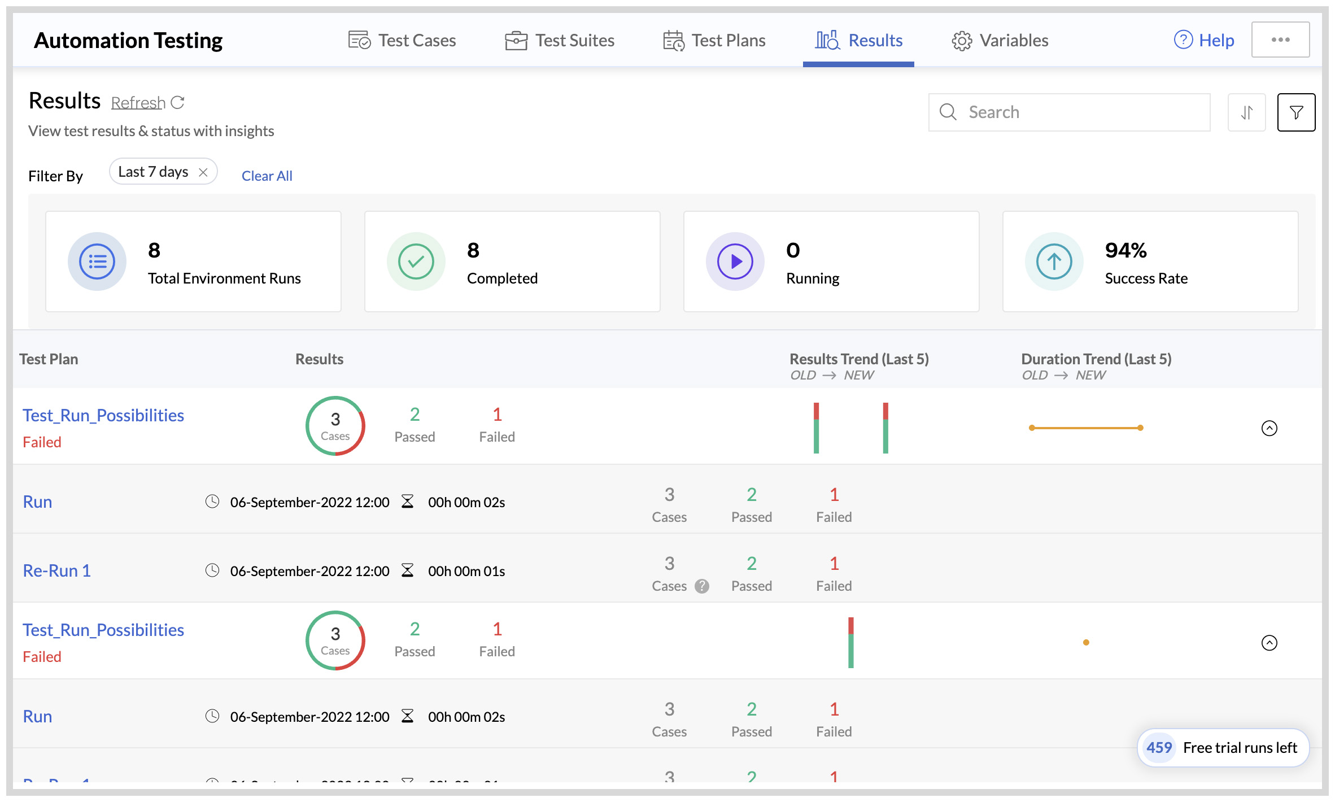This screenshot has width=1335, height=802.
Task: Open the filter funnel button
Action: point(1296,112)
